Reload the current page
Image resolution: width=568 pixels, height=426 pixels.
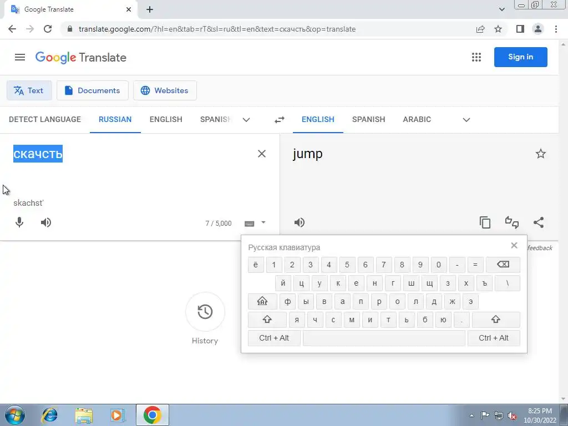click(48, 29)
